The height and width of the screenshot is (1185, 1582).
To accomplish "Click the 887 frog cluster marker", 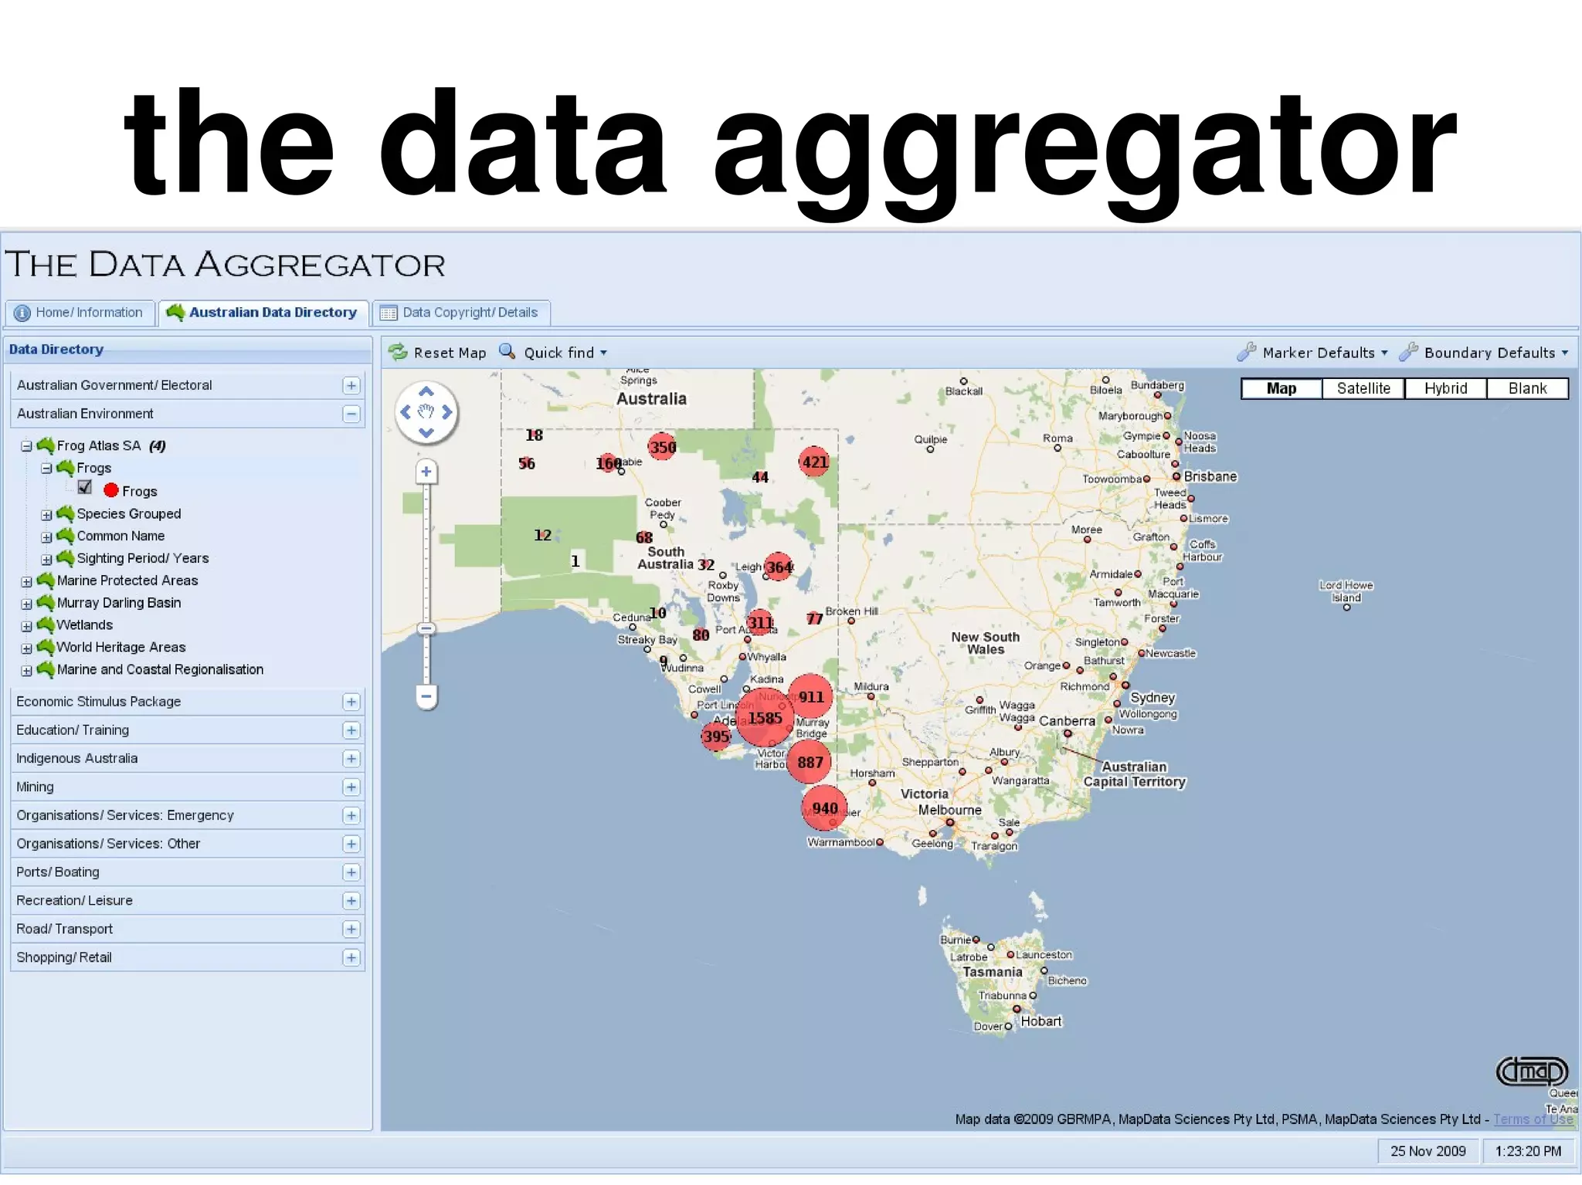I will point(810,762).
